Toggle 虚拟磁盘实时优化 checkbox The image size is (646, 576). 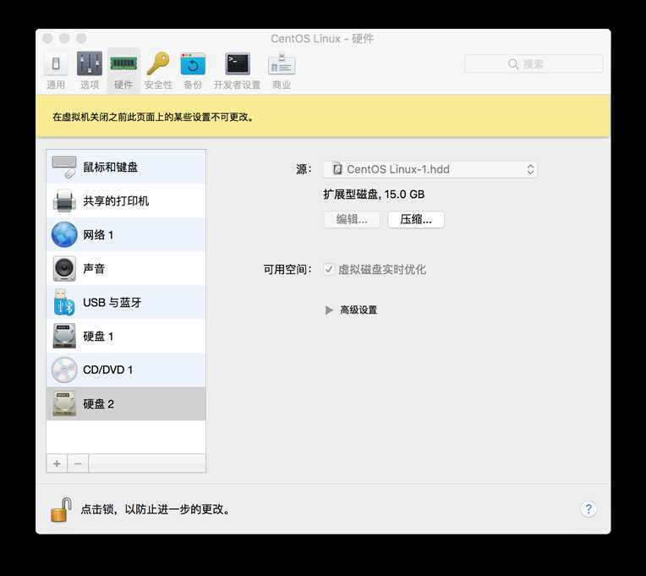pyautogui.click(x=329, y=269)
